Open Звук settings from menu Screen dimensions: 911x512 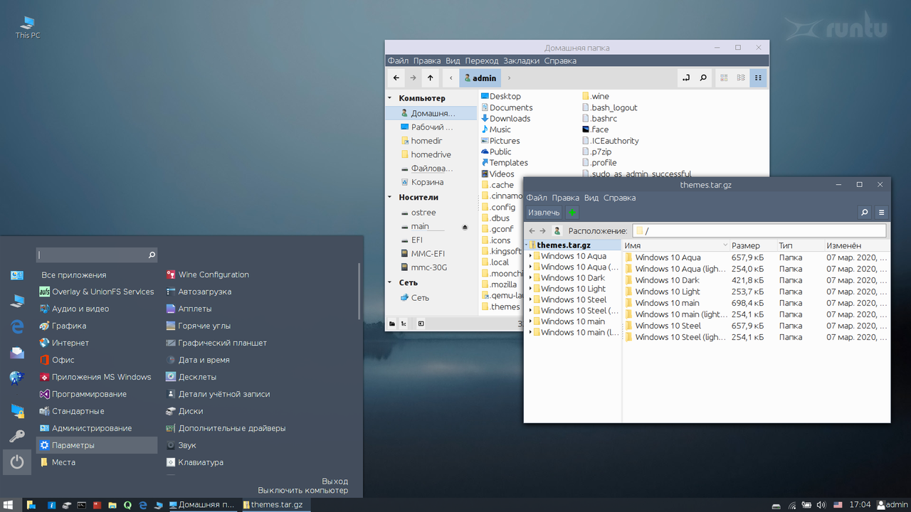181,445
